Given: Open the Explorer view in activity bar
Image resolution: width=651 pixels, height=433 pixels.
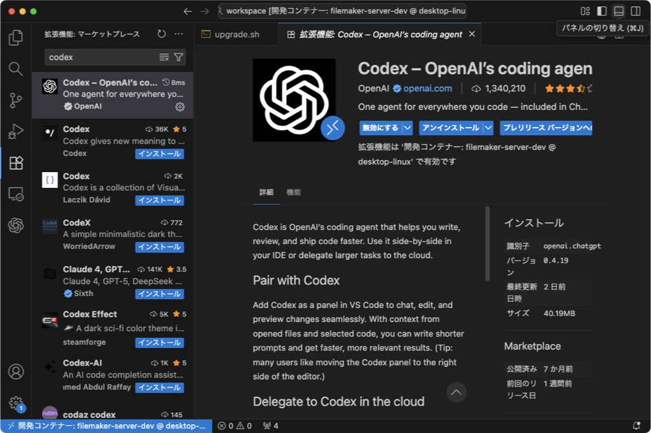Looking at the screenshot, I should [16, 38].
